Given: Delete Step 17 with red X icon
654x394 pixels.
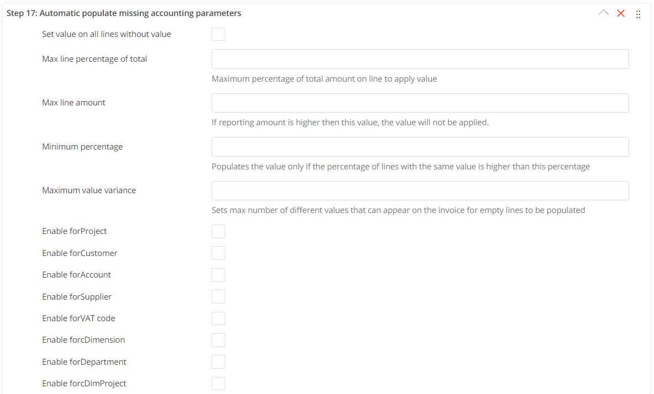Looking at the screenshot, I should [621, 13].
